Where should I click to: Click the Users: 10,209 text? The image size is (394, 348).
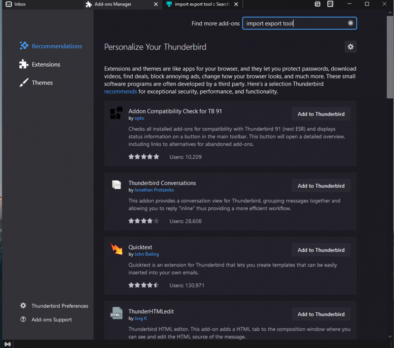pos(185,157)
